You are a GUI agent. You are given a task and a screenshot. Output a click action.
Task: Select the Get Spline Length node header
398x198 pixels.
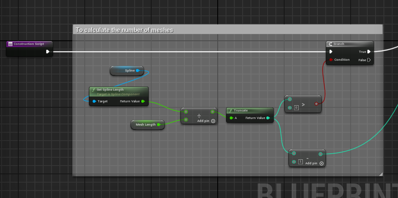pyautogui.click(x=119, y=92)
